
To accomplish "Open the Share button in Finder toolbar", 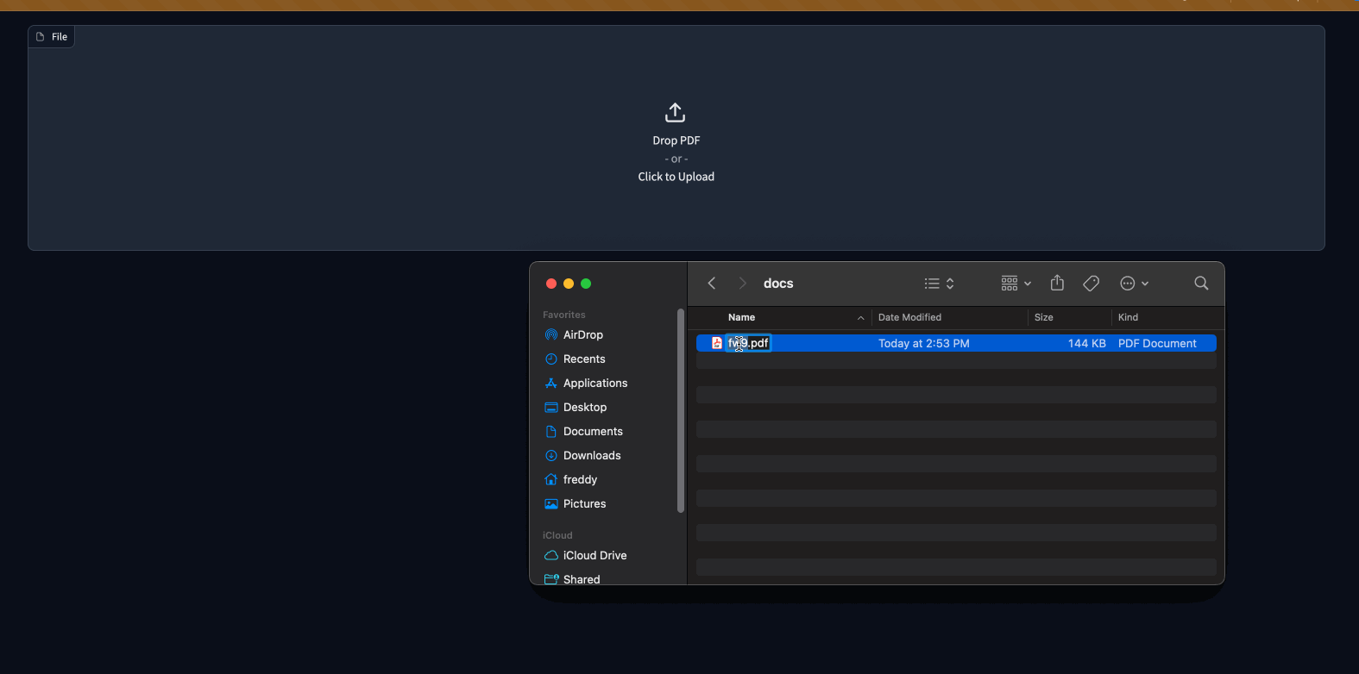I will pos(1057,283).
